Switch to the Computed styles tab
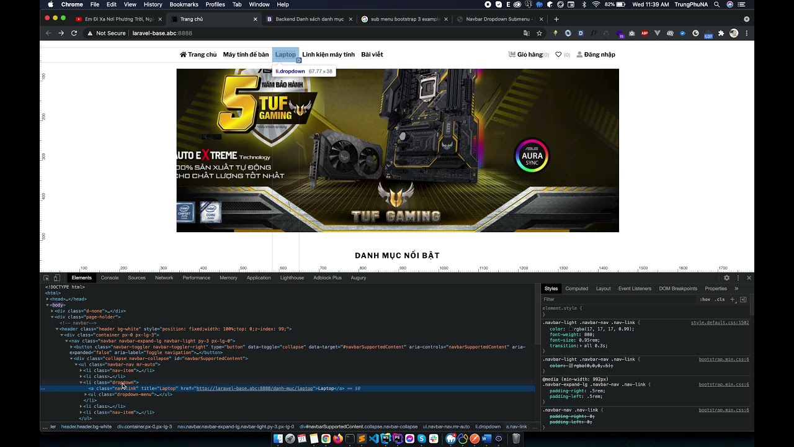794x447 pixels. (x=576, y=289)
